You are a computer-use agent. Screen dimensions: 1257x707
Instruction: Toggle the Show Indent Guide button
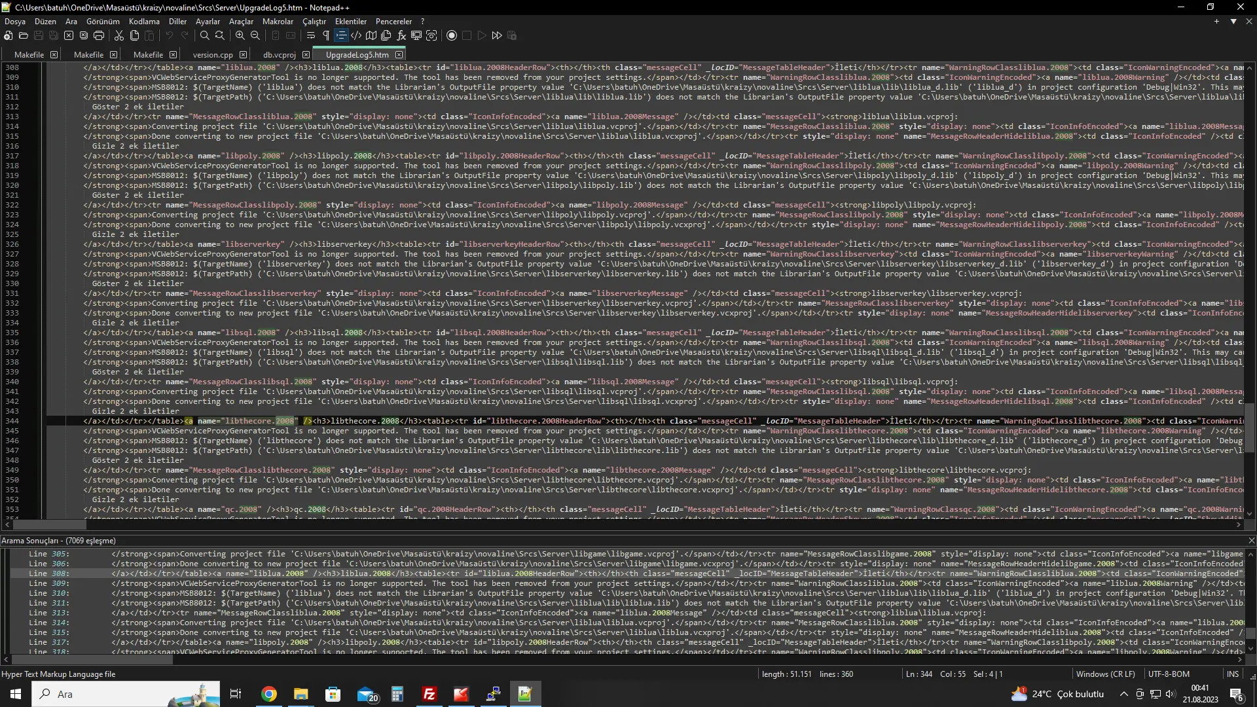click(341, 35)
